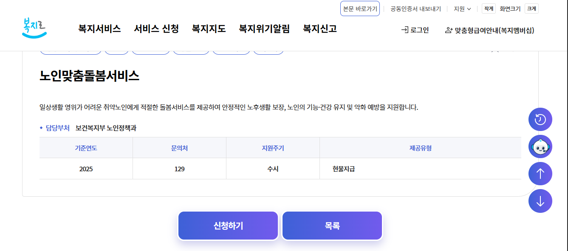Open the 복지지도 menu

(x=208, y=28)
